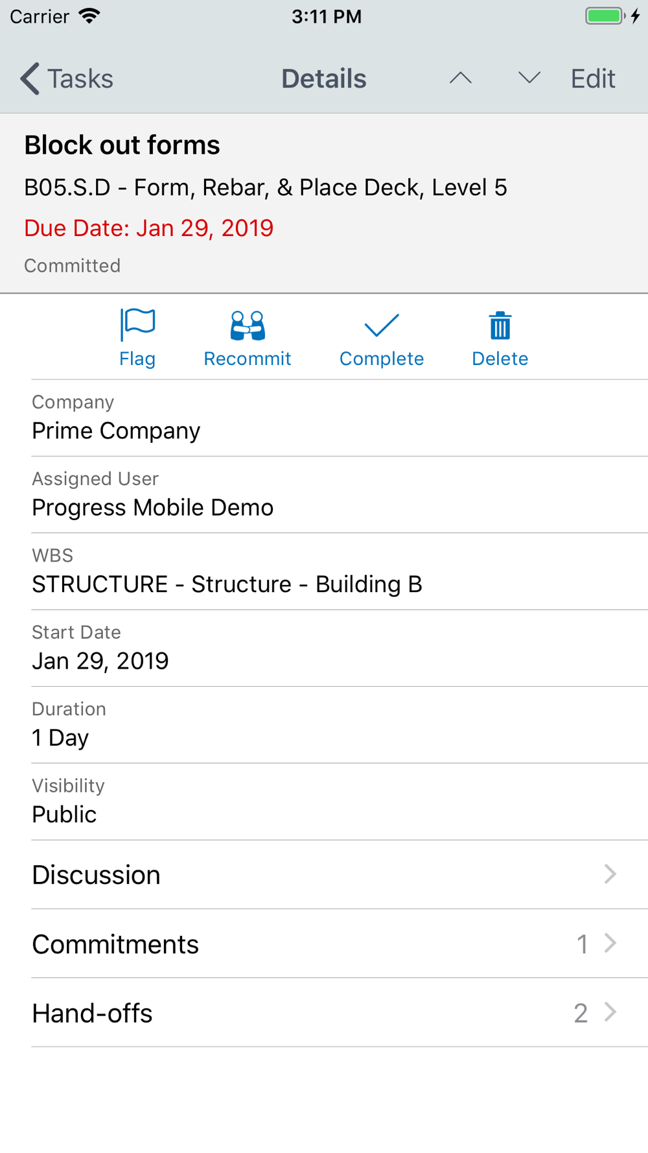Tap the Visibility Public field
This screenshot has height=1153, width=648.
coord(340,802)
